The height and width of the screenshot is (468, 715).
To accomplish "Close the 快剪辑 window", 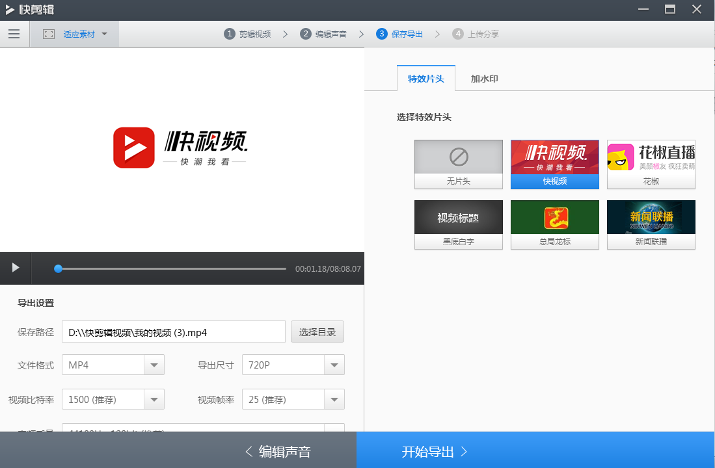I will pos(696,10).
